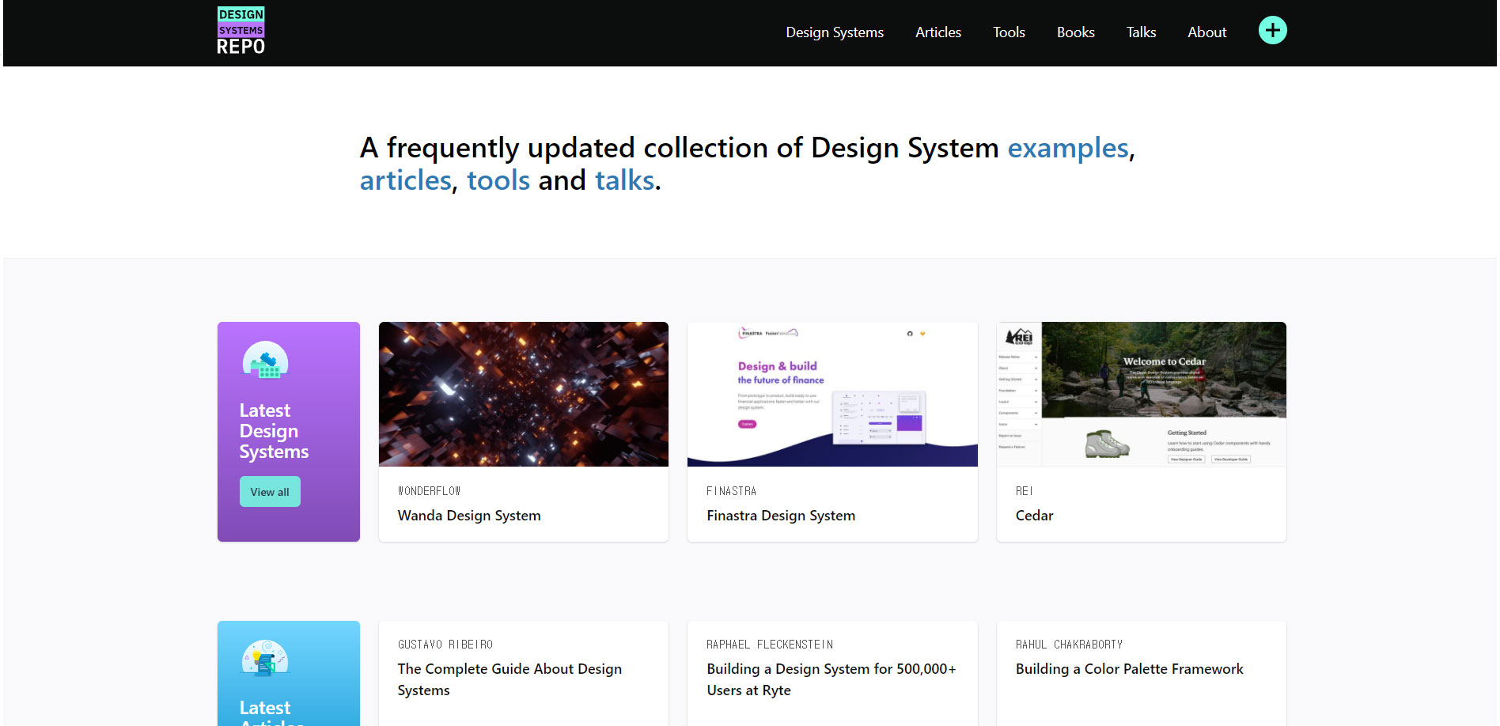
Task: Click the Cedar card title
Action: (1034, 516)
